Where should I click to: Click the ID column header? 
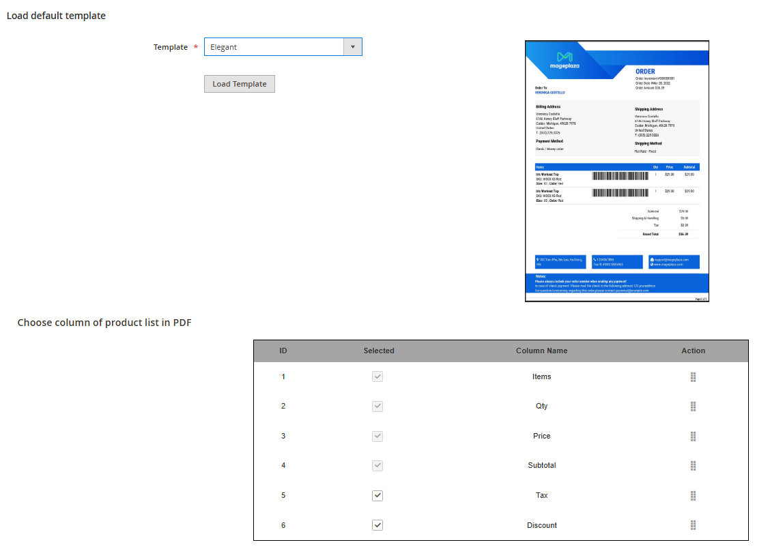[x=283, y=351]
